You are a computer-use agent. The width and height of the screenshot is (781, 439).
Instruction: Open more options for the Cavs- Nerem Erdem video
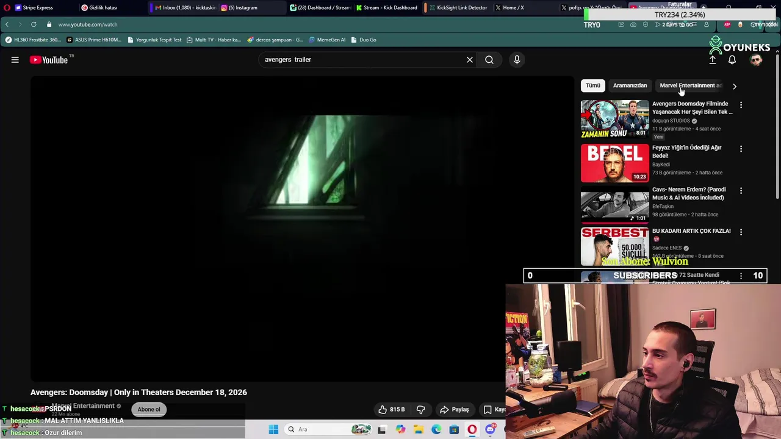coord(741,191)
